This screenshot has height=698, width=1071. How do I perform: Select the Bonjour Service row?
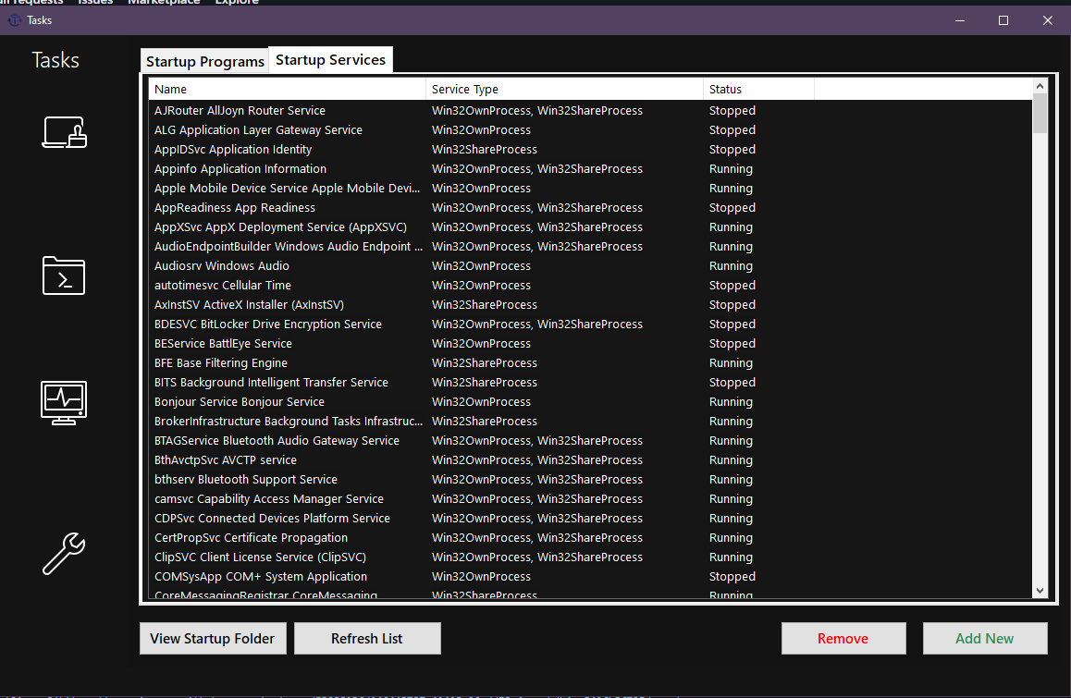pos(590,402)
